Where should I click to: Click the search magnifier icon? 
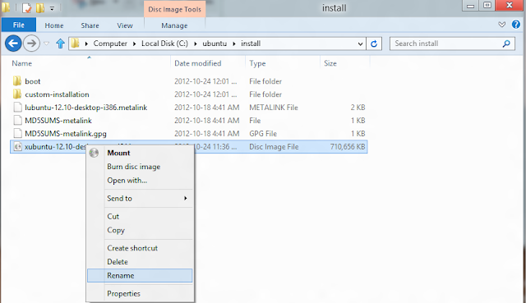pyautogui.click(x=506, y=44)
